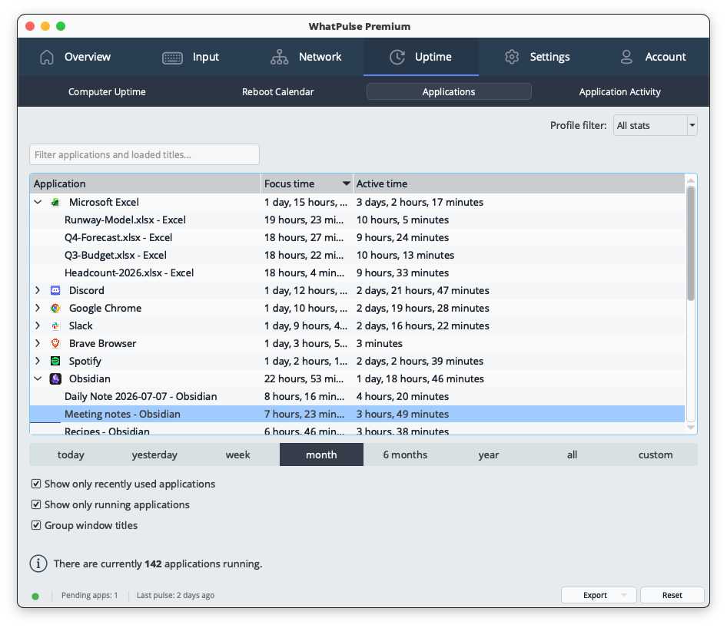This screenshot has width=727, height=628.
Task: Click the Filter applications search field
Action: [144, 154]
